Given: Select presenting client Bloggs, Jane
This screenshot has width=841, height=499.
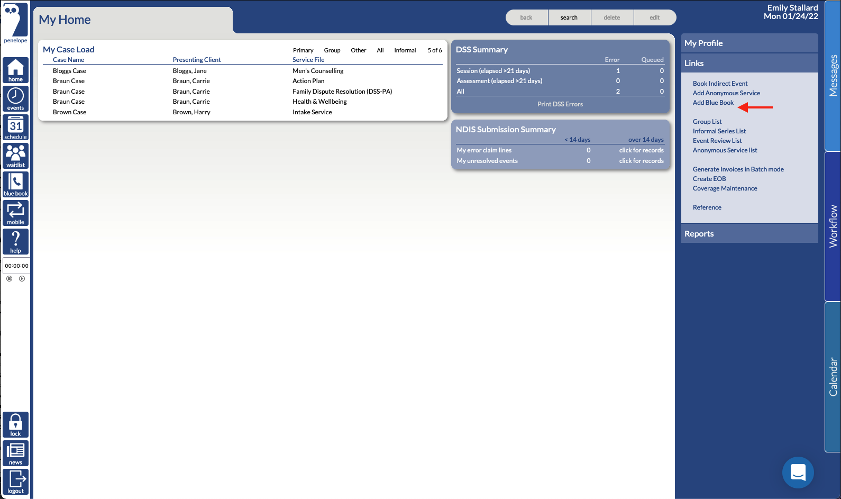Looking at the screenshot, I should pyautogui.click(x=189, y=71).
